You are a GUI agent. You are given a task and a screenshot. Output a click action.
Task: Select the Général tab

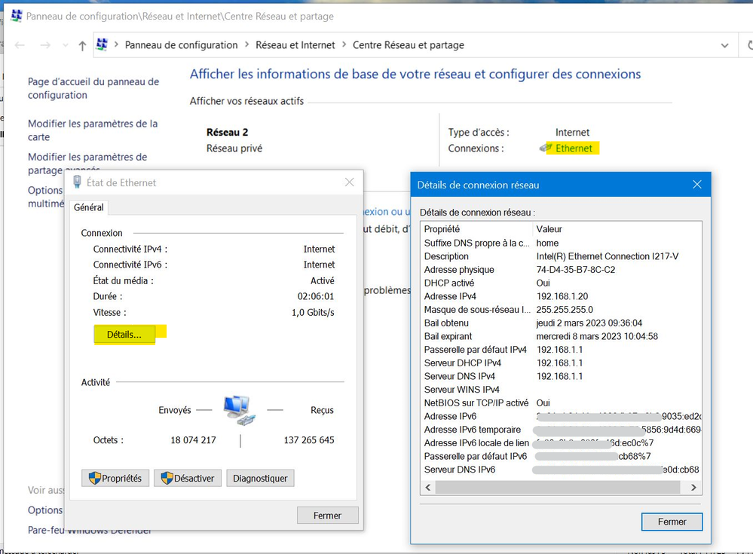point(89,207)
